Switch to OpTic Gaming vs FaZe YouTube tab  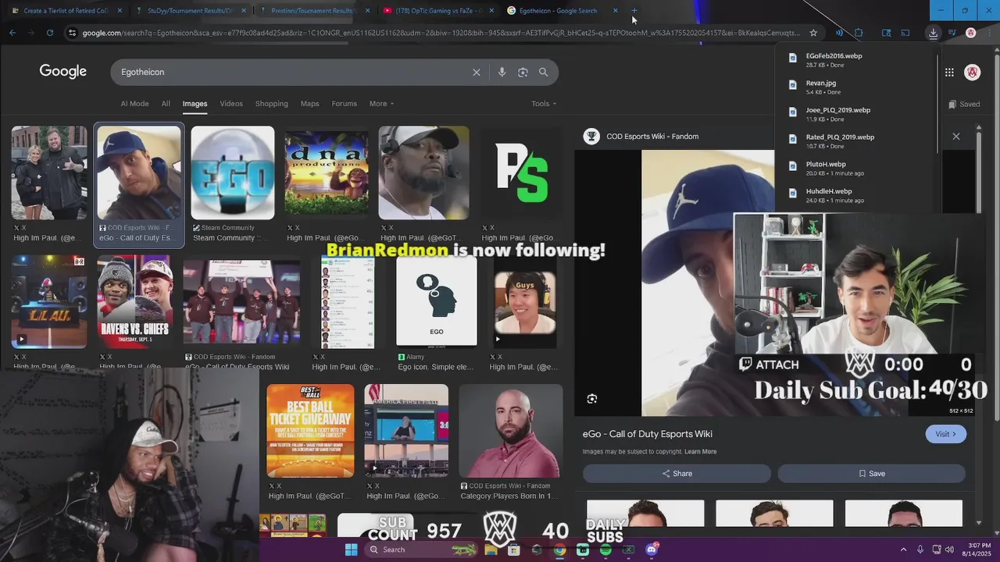438,11
